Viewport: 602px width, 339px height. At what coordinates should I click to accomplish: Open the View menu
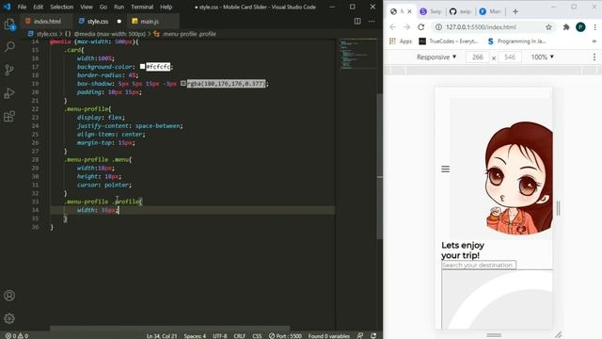(x=87, y=7)
